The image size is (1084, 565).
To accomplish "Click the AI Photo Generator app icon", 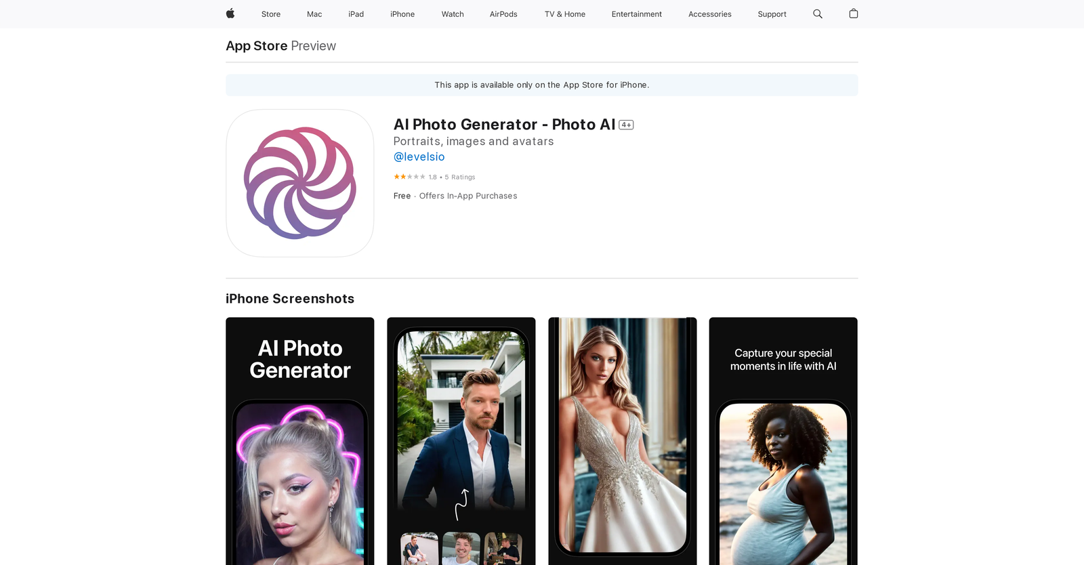I will coord(300,183).
